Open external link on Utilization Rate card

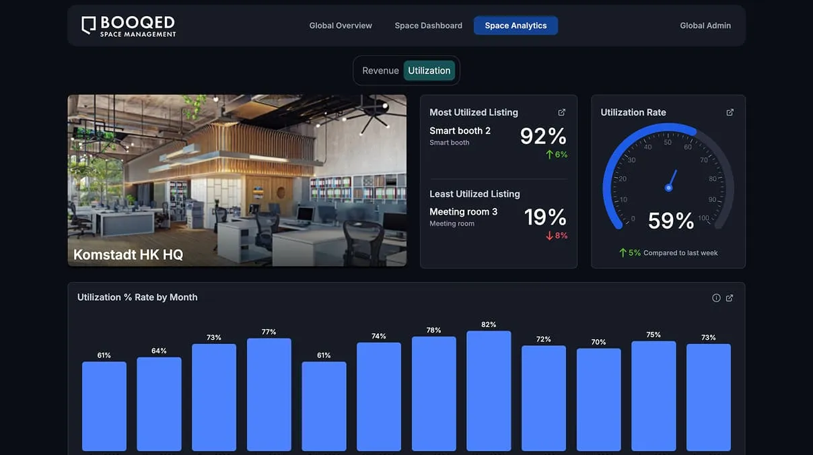[730, 112]
